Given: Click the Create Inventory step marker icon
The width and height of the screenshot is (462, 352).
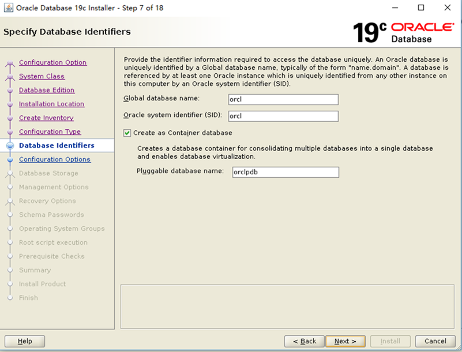Looking at the screenshot, I should [x=10, y=118].
